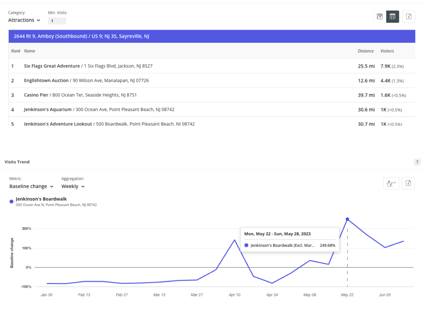Viewport: 424px width, 310px height.
Task: Open the Visits Trend help icon
Action: 417,162
